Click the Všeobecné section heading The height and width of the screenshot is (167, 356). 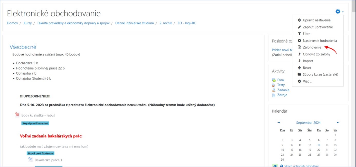pos(23,47)
